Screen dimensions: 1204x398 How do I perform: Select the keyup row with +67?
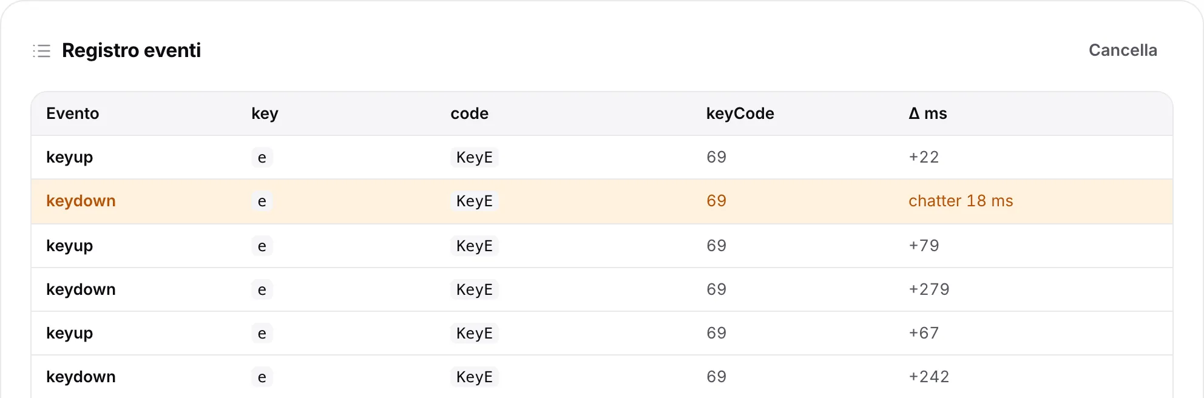tap(602, 333)
